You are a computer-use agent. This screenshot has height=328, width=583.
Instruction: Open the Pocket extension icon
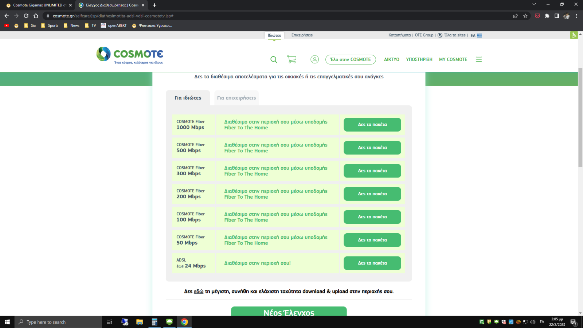pos(537,16)
